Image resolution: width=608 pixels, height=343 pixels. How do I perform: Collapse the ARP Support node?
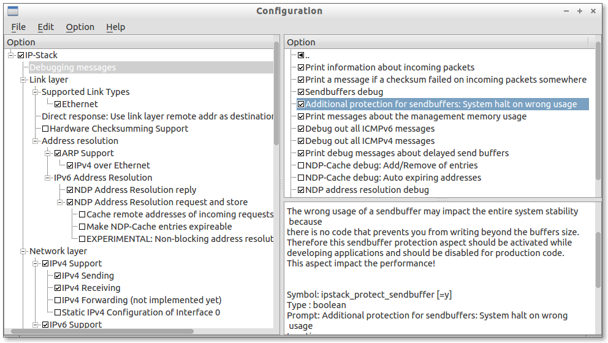click(x=48, y=153)
